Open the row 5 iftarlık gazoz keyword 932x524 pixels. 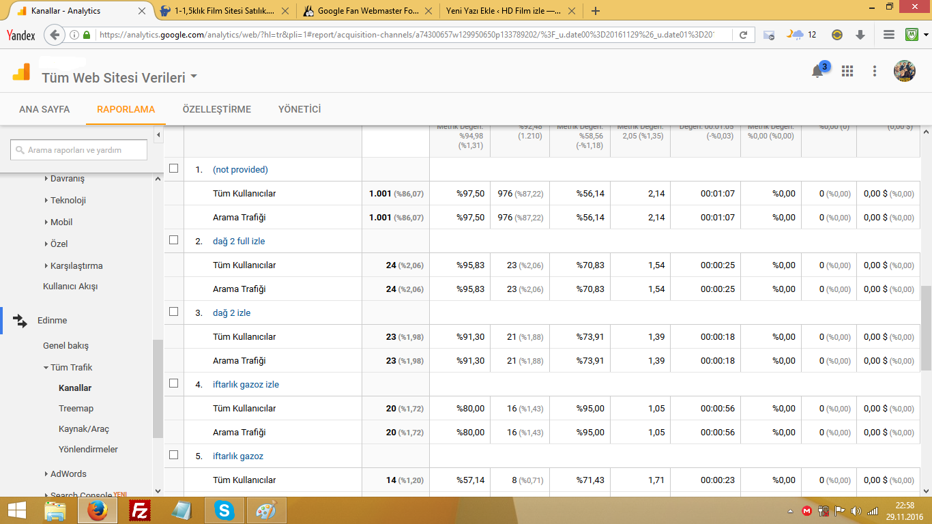[x=238, y=456]
